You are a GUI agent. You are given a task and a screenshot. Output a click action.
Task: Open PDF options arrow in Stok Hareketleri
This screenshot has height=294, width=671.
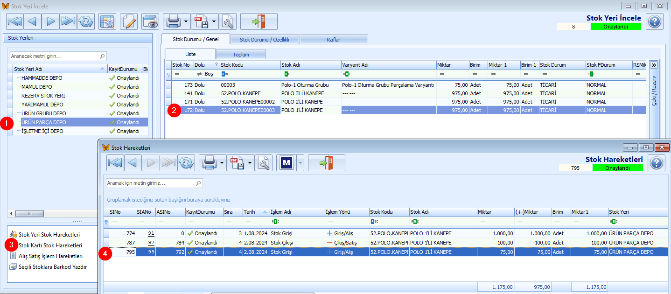tap(250, 163)
